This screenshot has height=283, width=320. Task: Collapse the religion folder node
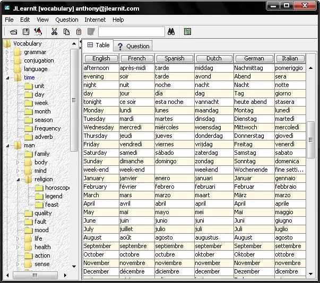tap(18, 179)
